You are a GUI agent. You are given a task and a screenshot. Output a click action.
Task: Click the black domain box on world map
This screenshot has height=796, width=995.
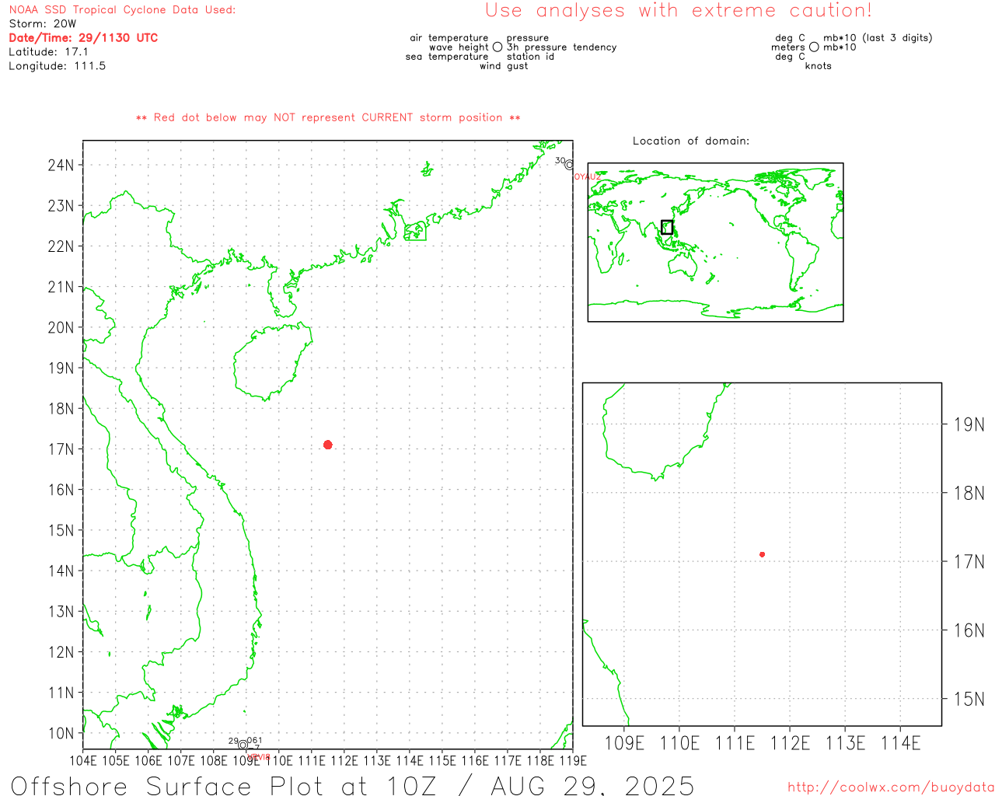pyautogui.click(x=667, y=227)
